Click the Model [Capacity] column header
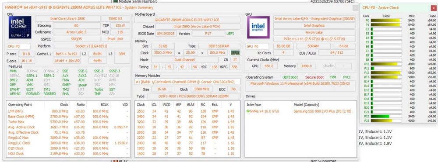Screen dimensions: 438x162 pyautogui.click(x=307, y=105)
